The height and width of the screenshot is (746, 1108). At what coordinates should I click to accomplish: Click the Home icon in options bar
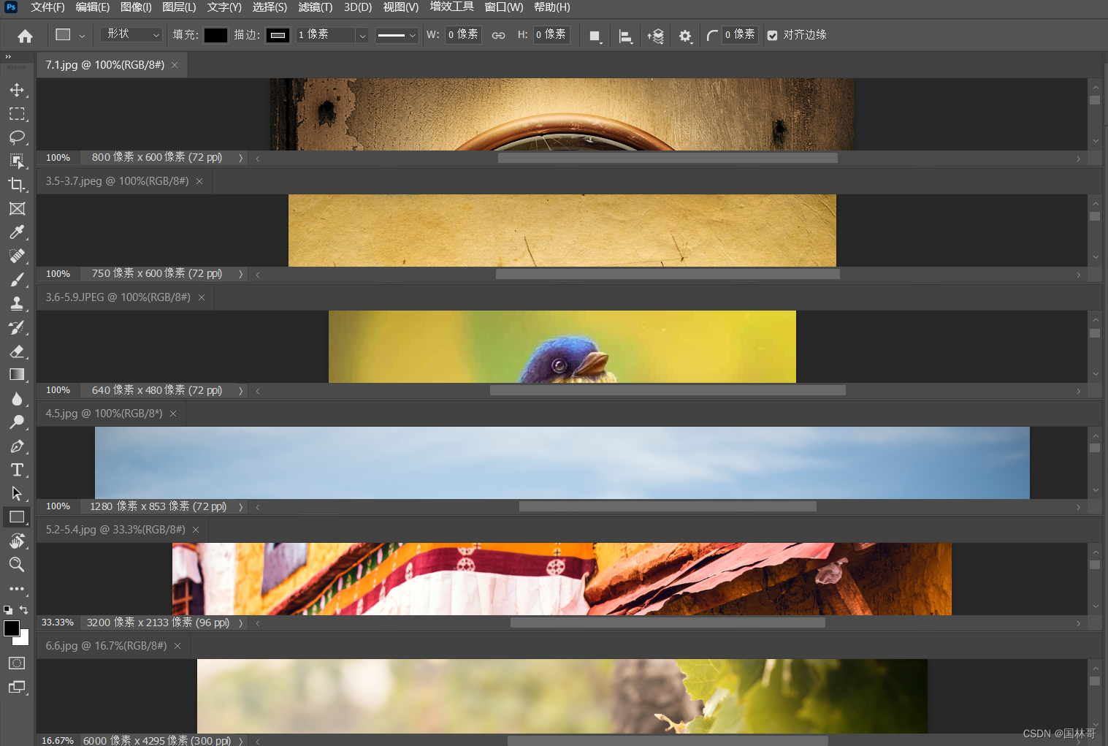pyautogui.click(x=25, y=36)
